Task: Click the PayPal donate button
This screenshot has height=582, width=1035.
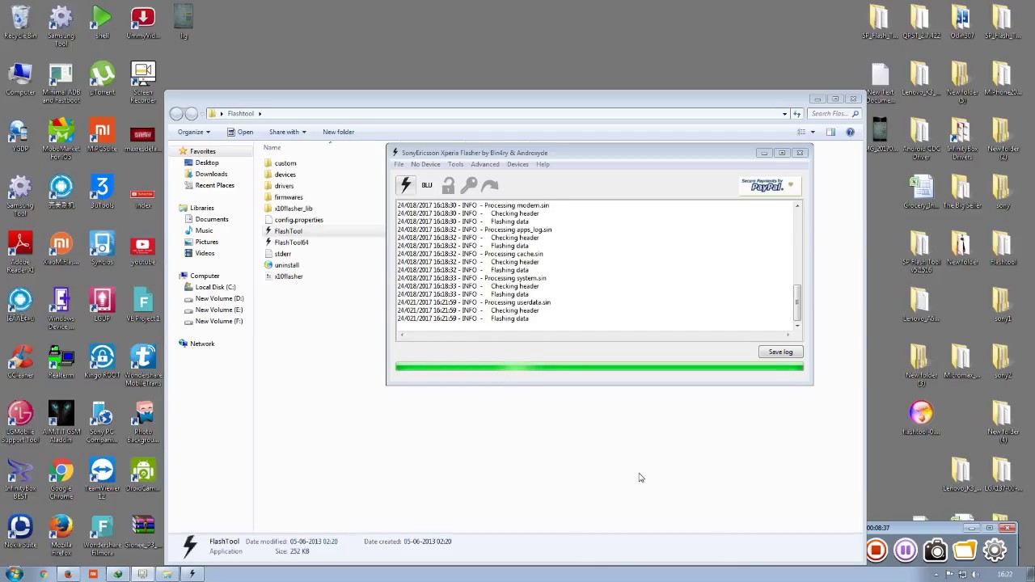Action: pos(769,186)
